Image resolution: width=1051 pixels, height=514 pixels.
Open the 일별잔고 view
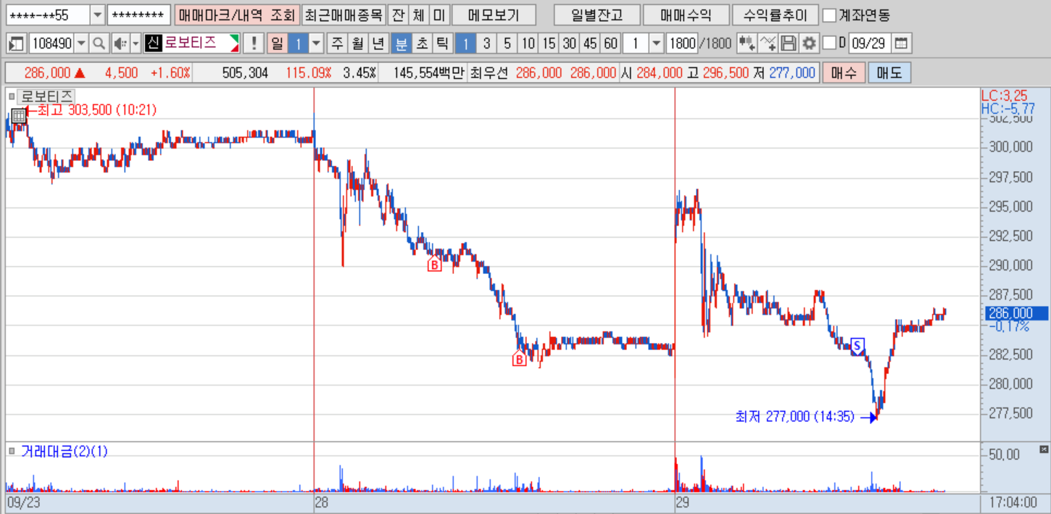[596, 14]
